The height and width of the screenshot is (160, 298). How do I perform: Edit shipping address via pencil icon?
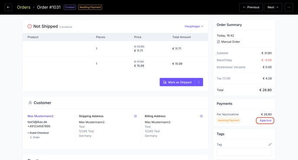click(x=136, y=116)
